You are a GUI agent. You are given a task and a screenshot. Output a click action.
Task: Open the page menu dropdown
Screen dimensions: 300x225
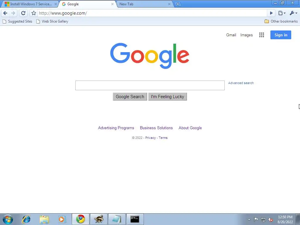pos(282,13)
